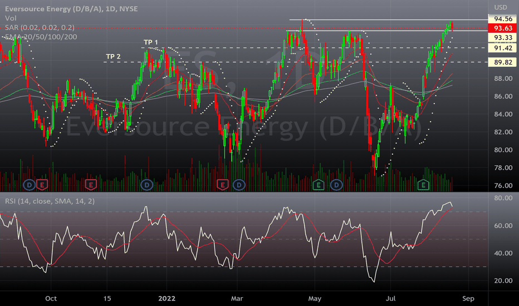
Task: Click the 40.00 value on RSI scale
Action: (503, 253)
